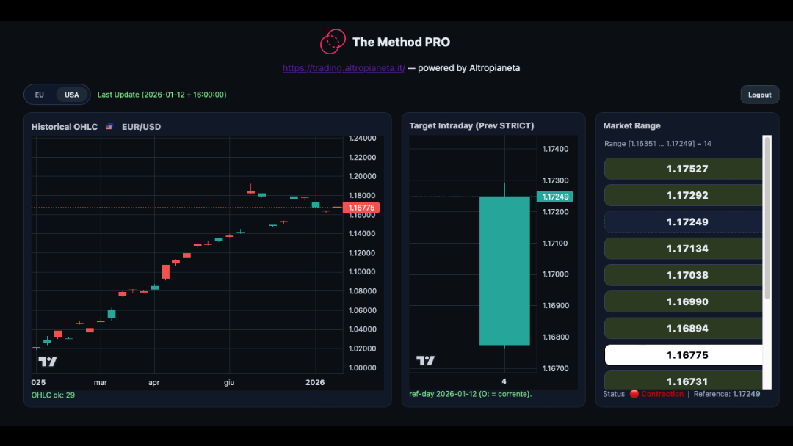Select the USA market toggle
The width and height of the screenshot is (793, 446).
click(x=71, y=95)
